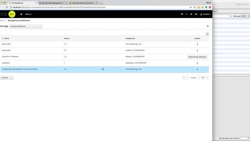Viewport: 250px width, 141px height.
Task: Switch to Sample Case Management browser tab
Action: tap(53, 3)
